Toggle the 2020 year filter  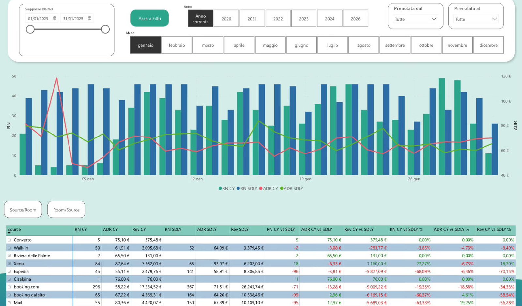(x=226, y=19)
